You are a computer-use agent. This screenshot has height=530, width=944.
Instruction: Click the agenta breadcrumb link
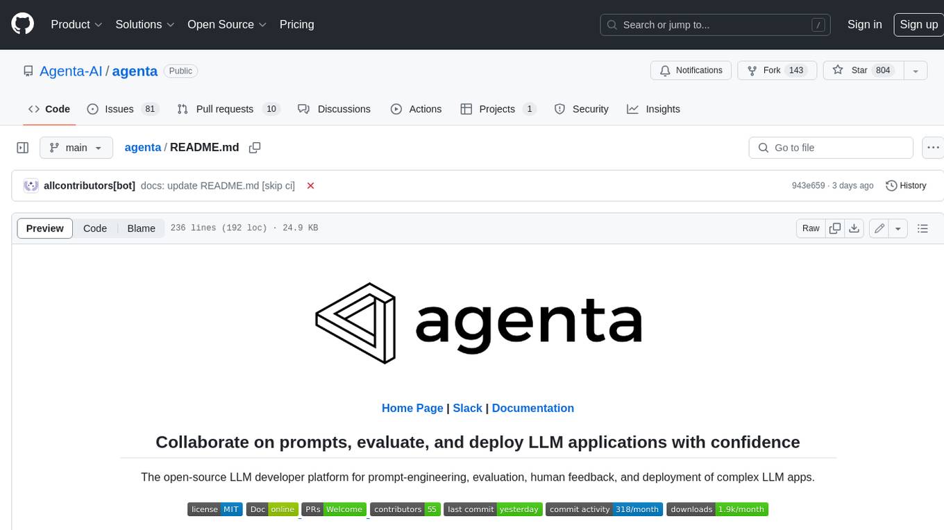point(142,148)
